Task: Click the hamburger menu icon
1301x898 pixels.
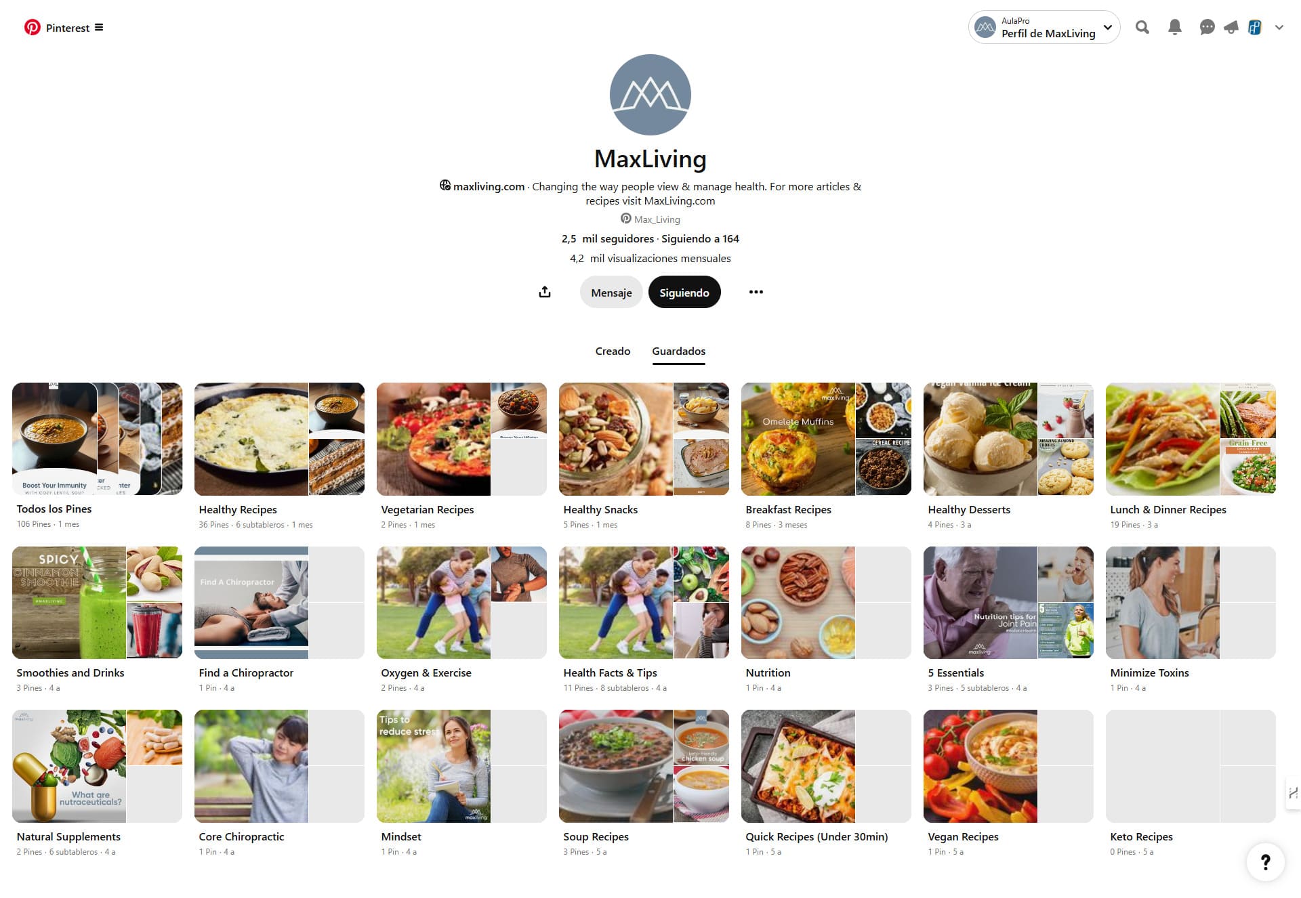Action: (x=100, y=26)
